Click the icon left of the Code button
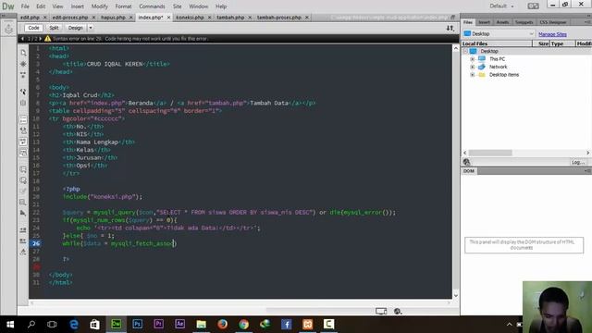This screenshot has height=333, width=592. tap(8, 29)
